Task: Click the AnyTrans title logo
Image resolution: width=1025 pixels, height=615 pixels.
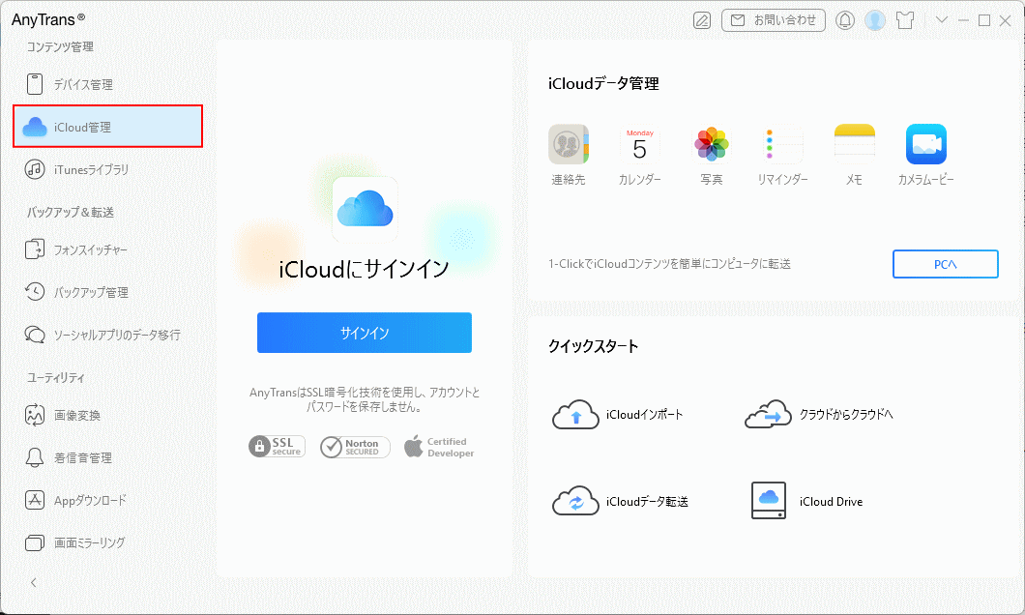Action: 48,19
